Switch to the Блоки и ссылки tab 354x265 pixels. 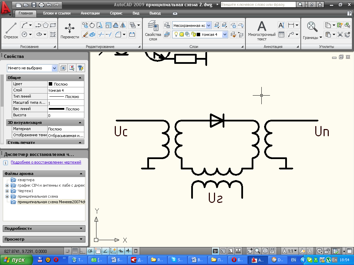57,13
